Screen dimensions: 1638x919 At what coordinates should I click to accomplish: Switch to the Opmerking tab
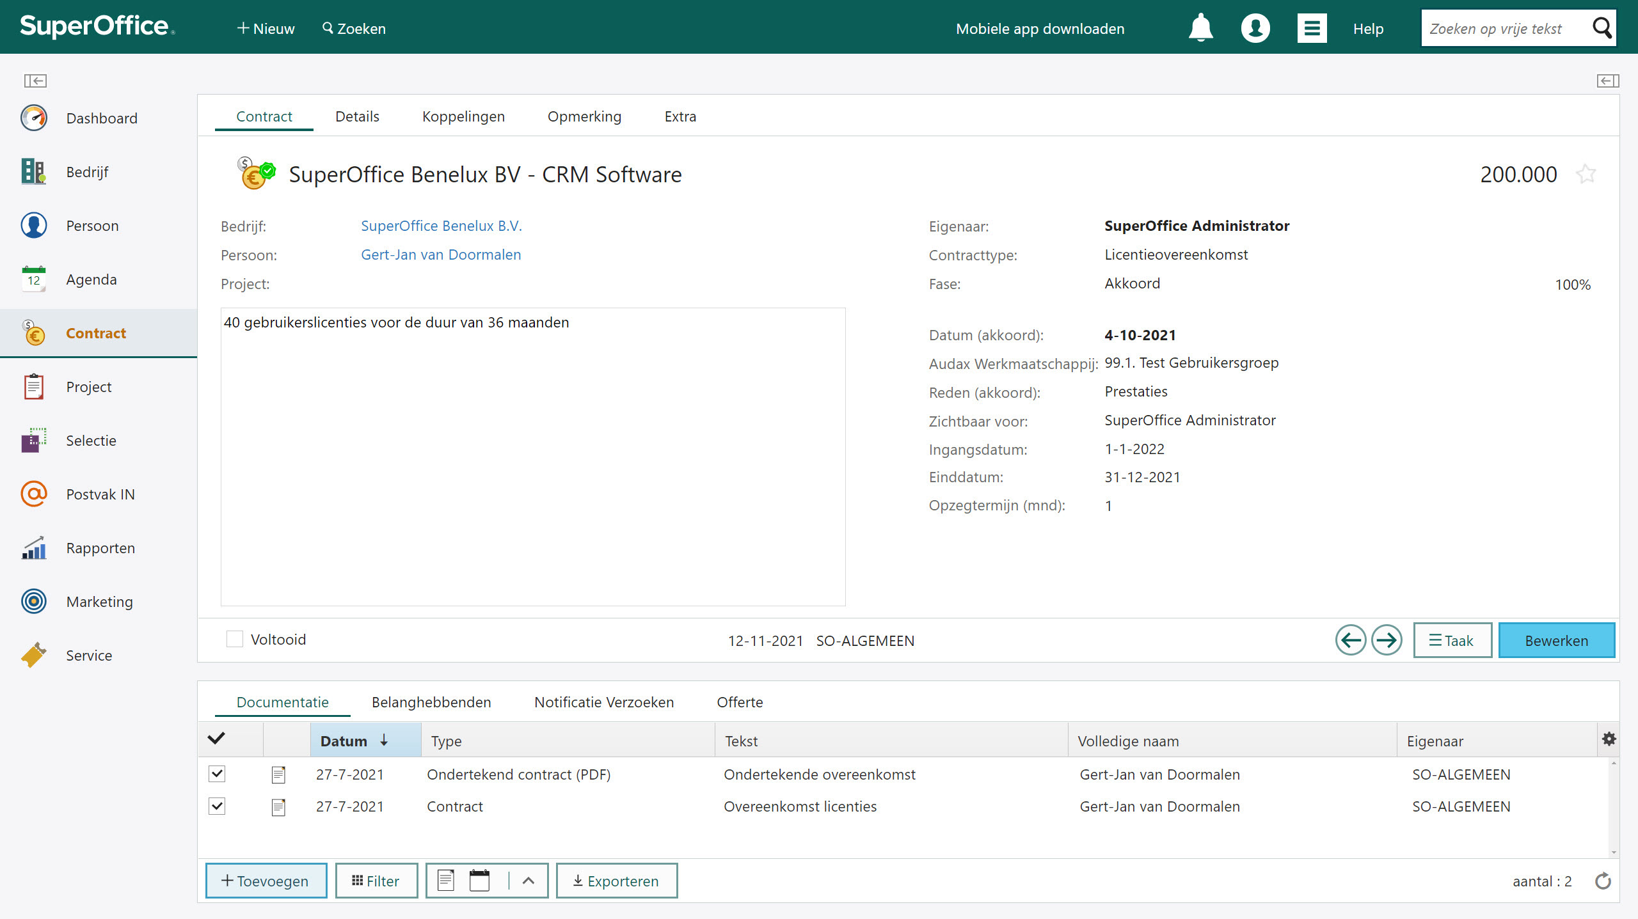tap(584, 116)
